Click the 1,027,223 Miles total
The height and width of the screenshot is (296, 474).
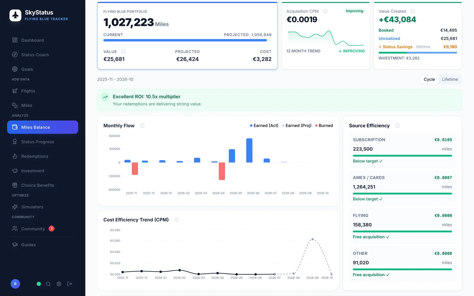136,22
